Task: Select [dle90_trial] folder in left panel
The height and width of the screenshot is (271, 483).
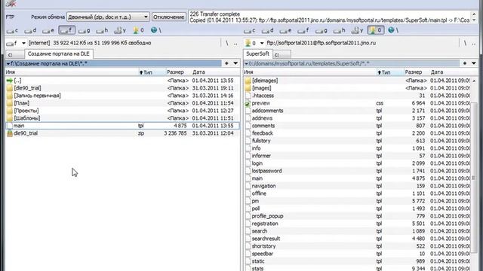Action: click(122, 88)
